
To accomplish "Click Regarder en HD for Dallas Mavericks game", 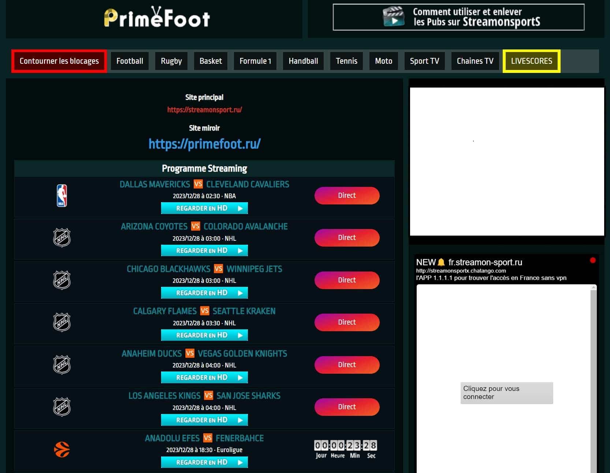I will click(x=204, y=208).
